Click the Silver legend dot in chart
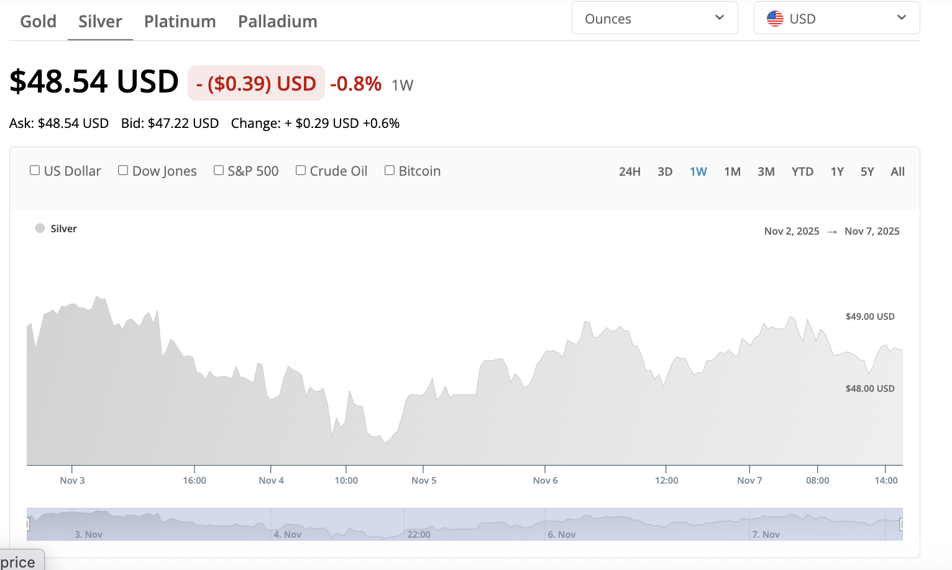The image size is (952, 570). pyautogui.click(x=40, y=228)
